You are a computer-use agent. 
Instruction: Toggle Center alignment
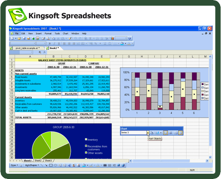[x=69, y=43]
